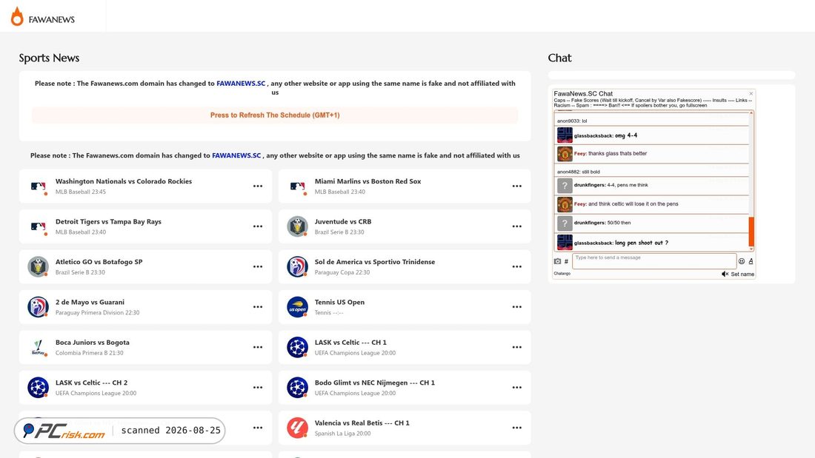Click the 'long pen shoot out ?' message
This screenshot has width=815, height=458.
(x=642, y=243)
